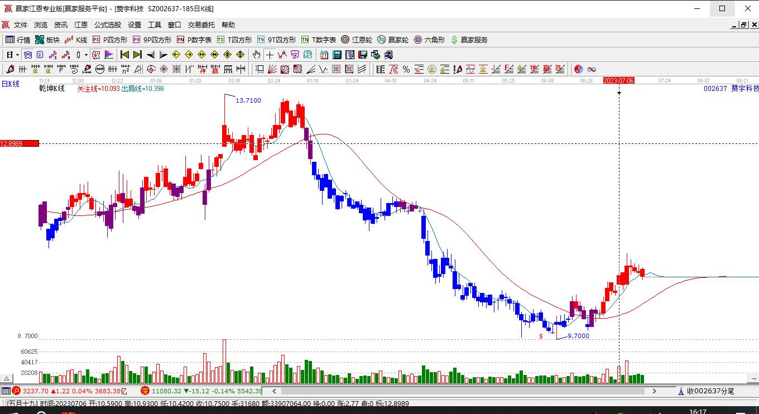The width and height of the screenshot is (759, 414).
Task: Open the 江恩 menu
Action: click(81, 25)
